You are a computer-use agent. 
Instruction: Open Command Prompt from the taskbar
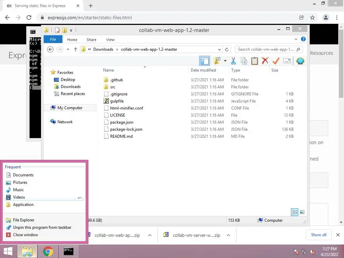click(x=69, y=251)
